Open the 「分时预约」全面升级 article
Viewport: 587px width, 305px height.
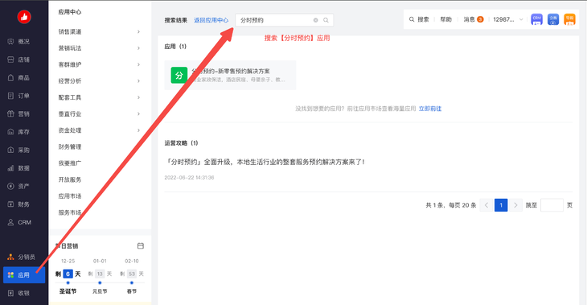tap(265, 162)
